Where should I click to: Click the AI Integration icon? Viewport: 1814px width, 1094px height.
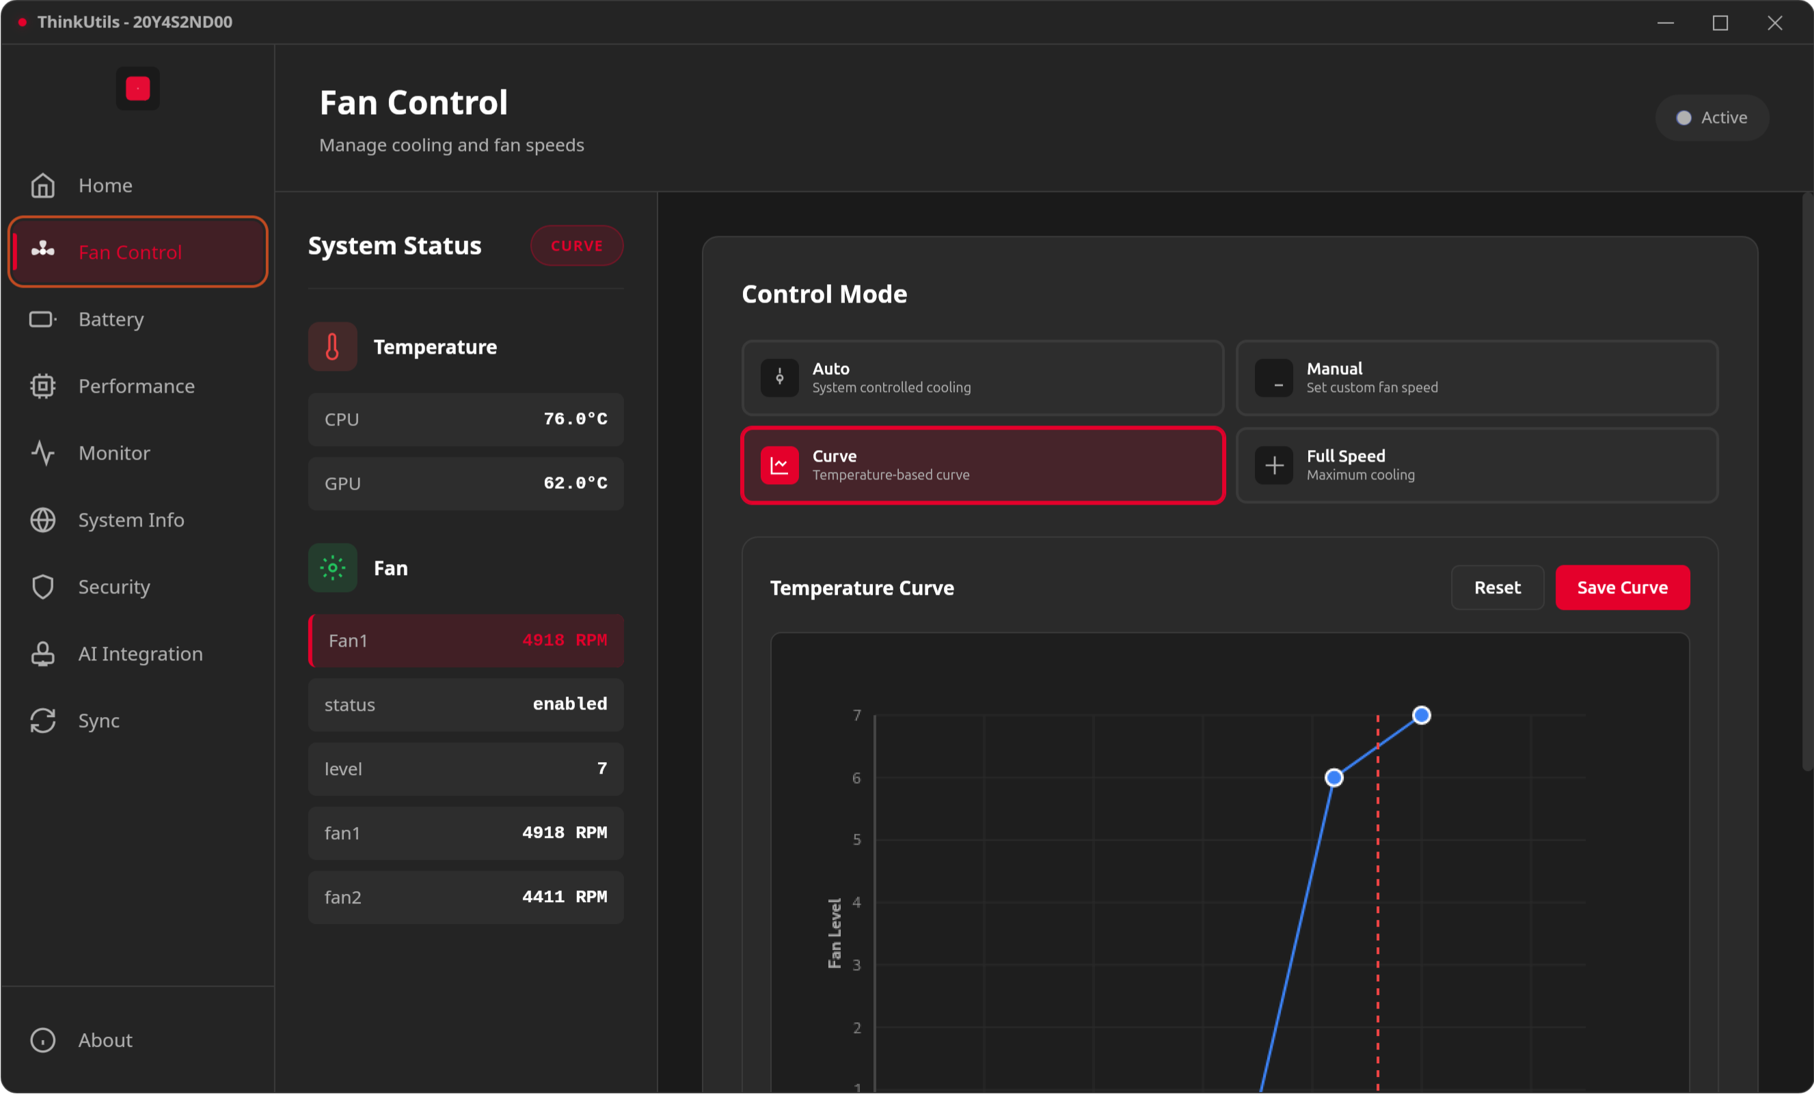(x=42, y=654)
